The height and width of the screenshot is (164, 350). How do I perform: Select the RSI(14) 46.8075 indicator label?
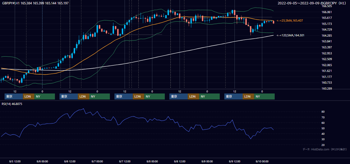click(12, 104)
